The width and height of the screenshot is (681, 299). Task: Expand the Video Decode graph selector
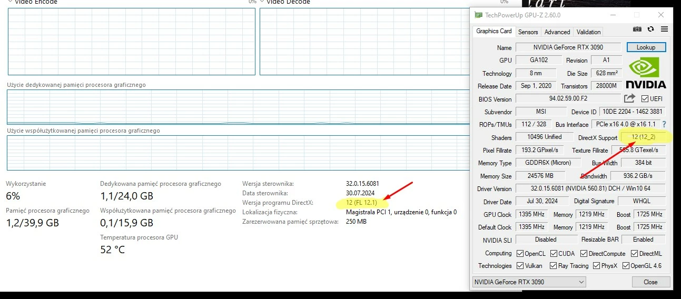click(262, 2)
